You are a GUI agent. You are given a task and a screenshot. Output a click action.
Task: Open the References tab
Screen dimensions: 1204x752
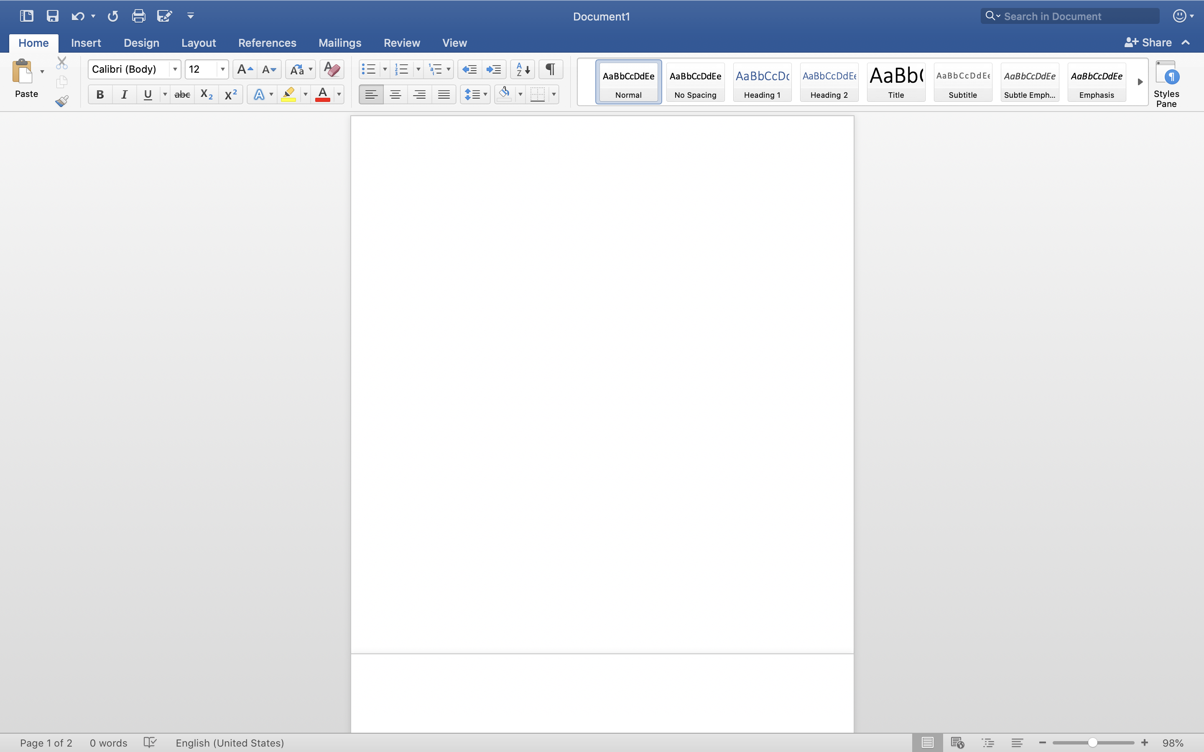pos(267,43)
